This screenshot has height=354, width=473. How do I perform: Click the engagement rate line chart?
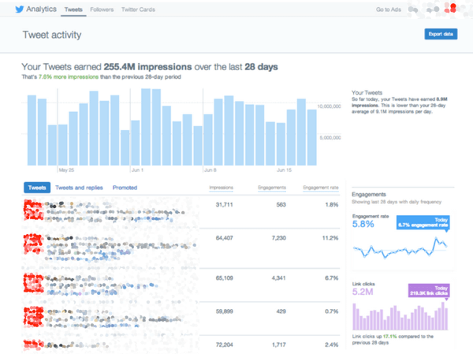pyautogui.click(x=400, y=248)
